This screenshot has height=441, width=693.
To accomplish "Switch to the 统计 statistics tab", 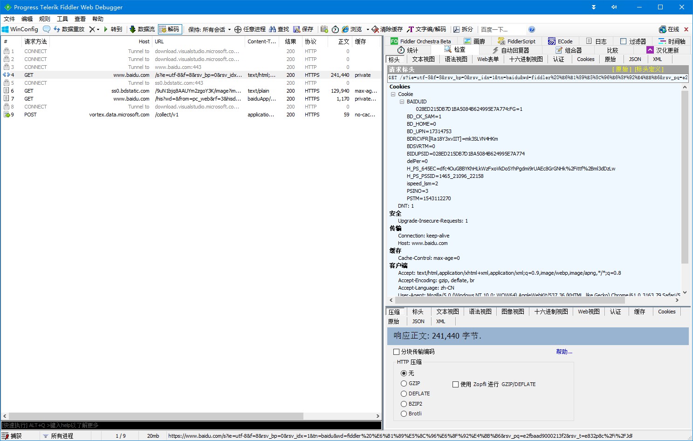I will (408, 50).
